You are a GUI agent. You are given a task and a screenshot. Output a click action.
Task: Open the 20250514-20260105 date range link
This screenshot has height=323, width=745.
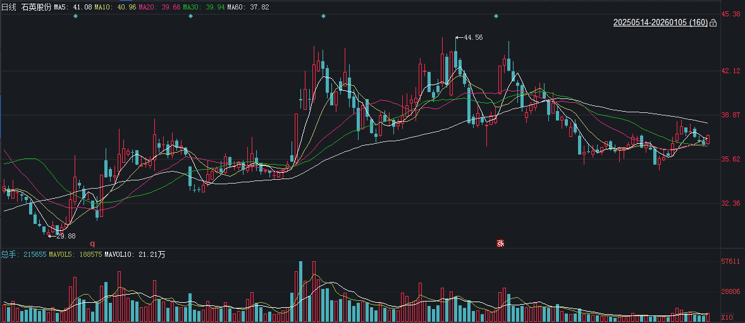point(660,23)
